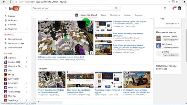The width and height of the screenshot is (187, 105).
Task: Click the Зерновка channel avatar
Action: pyautogui.click(x=6, y=58)
